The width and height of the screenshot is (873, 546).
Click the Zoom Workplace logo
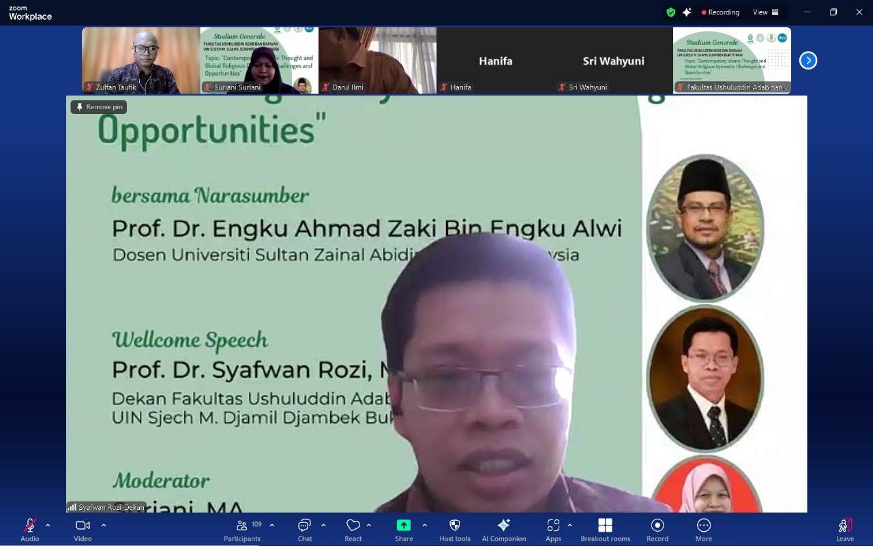pyautogui.click(x=30, y=13)
